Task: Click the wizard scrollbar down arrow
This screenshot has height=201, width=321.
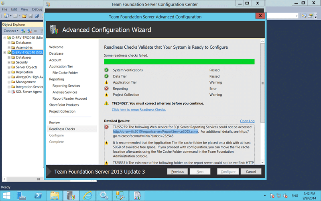Action: pyautogui.click(x=262, y=162)
